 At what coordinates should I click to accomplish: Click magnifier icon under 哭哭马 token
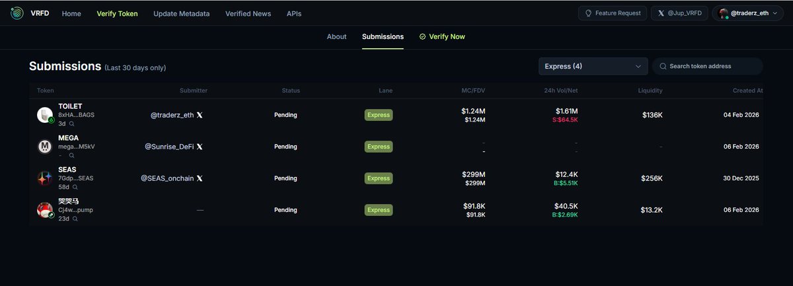coord(75,219)
